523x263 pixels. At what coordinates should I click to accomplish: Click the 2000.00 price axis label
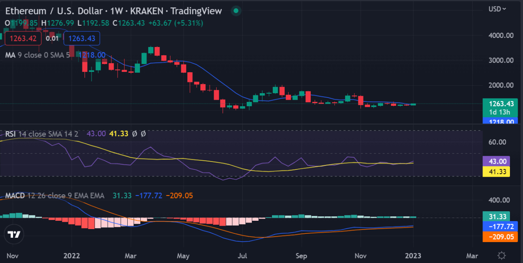500,85
